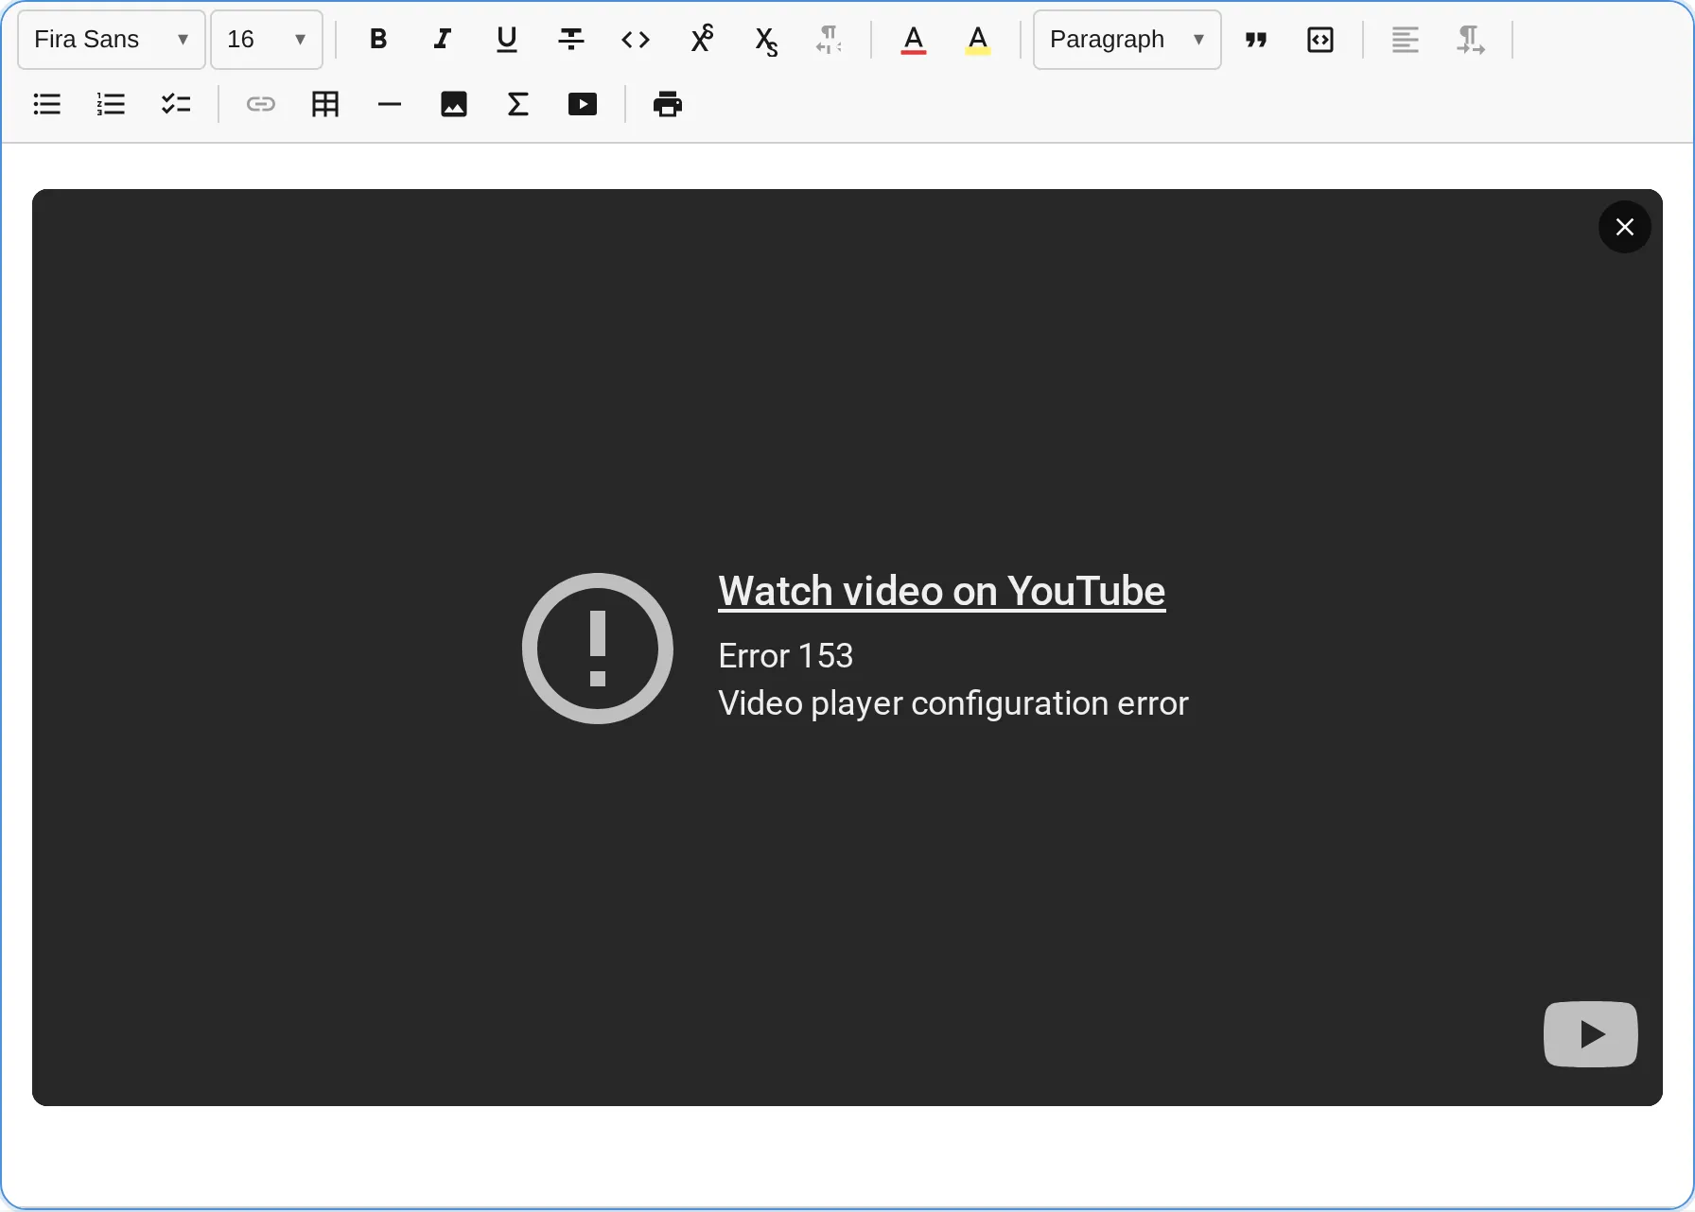This screenshot has height=1212, width=1695.
Task: Print the document
Action: coord(668,104)
